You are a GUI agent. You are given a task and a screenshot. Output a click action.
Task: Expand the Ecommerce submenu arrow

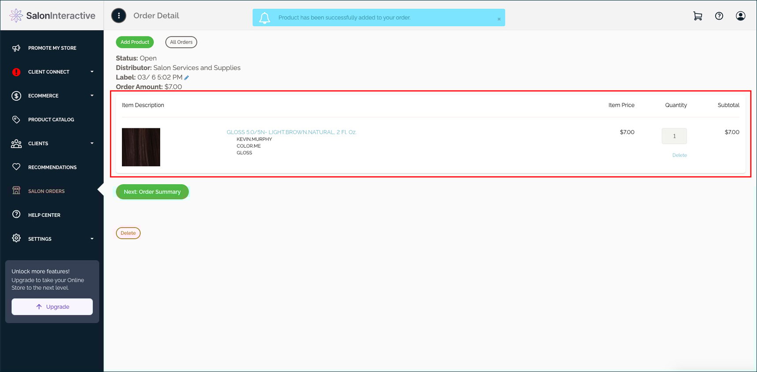[x=92, y=95]
